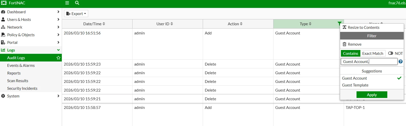This screenshot has width=406, height=126.
Task: Toggle the hamburger menu icon
Action: pyautogui.click(x=67, y=3)
